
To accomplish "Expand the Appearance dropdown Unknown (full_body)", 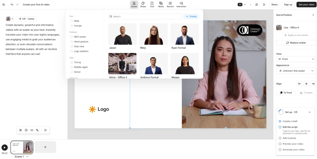I will click(296, 71).
